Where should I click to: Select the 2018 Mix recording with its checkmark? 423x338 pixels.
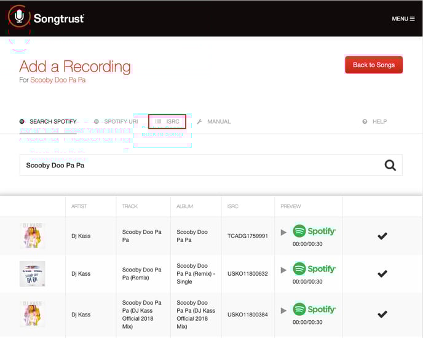click(382, 314)
